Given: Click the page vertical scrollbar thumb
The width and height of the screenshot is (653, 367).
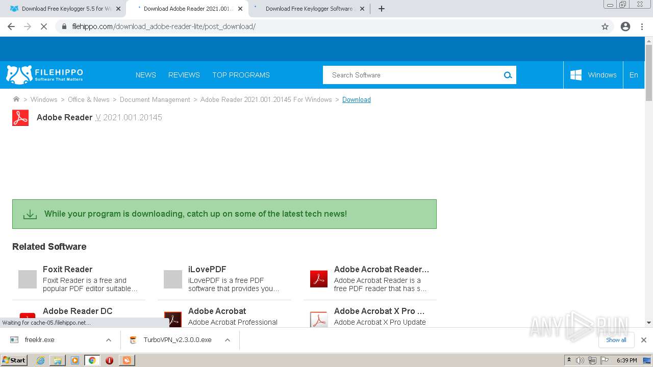Looking at the screenshot, I should 649,73.
